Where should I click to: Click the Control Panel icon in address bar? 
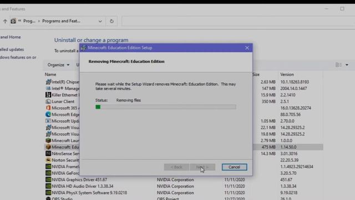(13, 21)
